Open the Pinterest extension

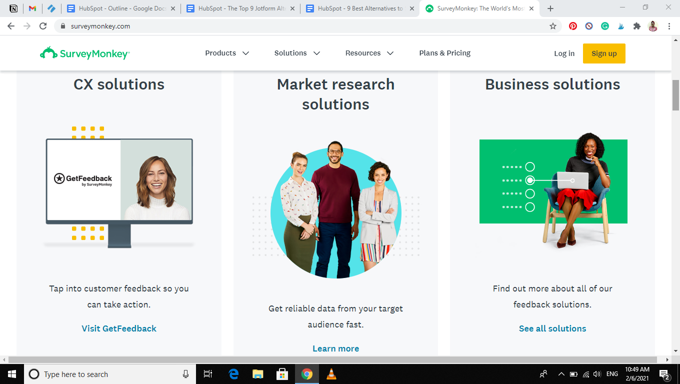573,26
